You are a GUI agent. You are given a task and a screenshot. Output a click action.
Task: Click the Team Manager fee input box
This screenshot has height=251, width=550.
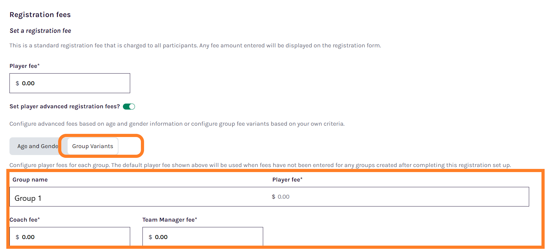click(202, 236)
